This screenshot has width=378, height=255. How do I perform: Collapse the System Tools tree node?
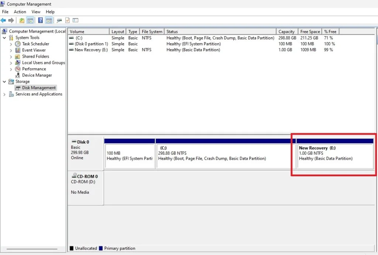click(4, 38)
